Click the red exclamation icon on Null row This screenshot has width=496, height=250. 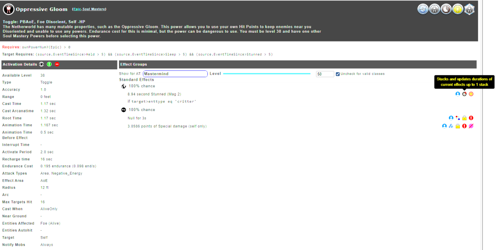click(x=471, y=118)
